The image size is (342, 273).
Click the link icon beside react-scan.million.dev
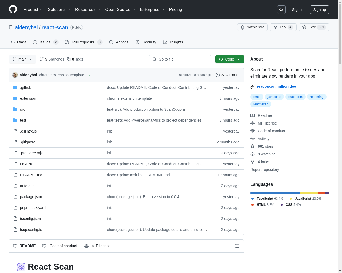(x=252, y=87)
